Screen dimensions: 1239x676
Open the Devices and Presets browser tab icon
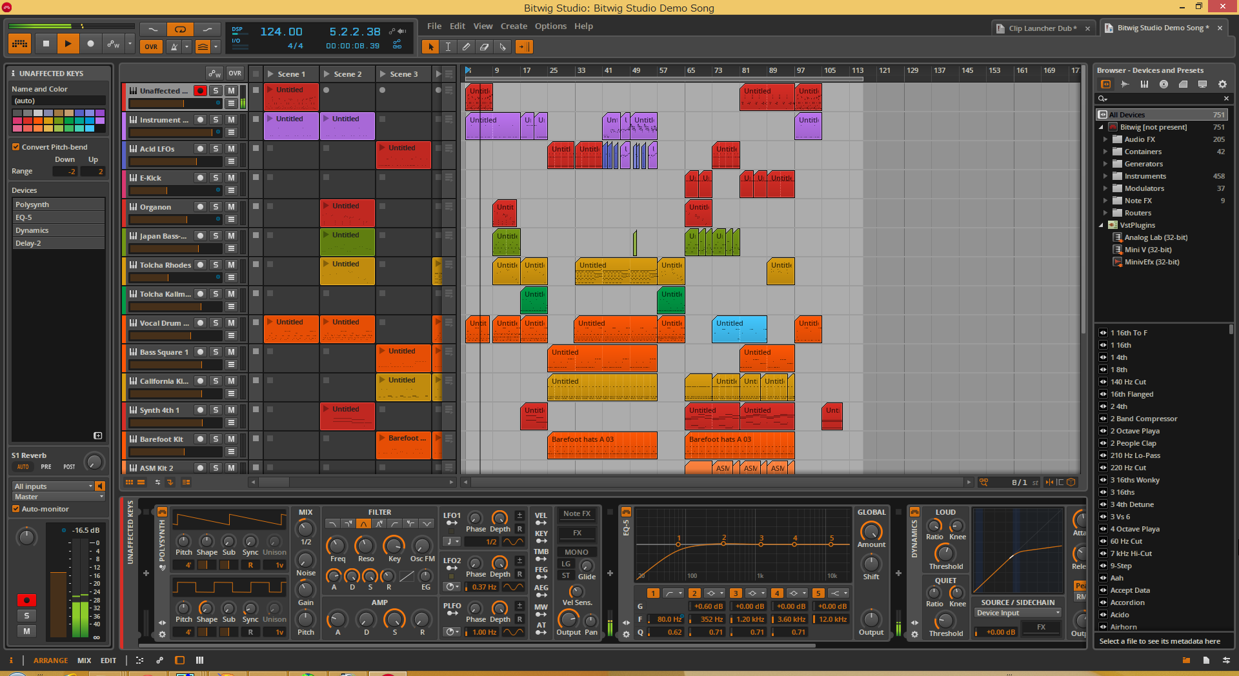(x=1105, y=84)
